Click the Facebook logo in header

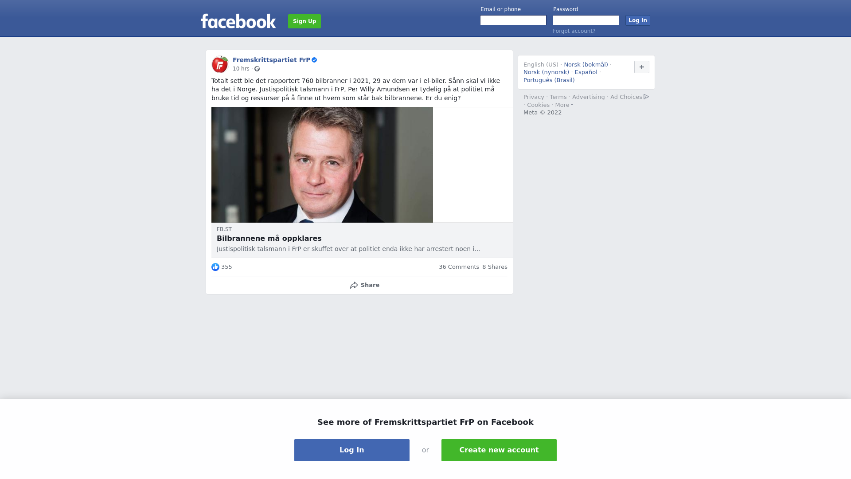coord(238,21)
